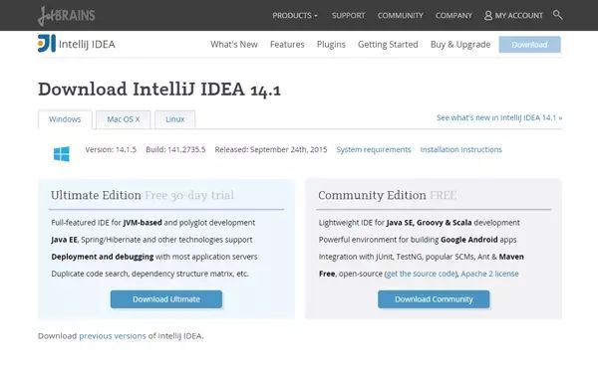Click the Ultimate Edition heading
598x377 pixels.
click(x=96, y=195)
